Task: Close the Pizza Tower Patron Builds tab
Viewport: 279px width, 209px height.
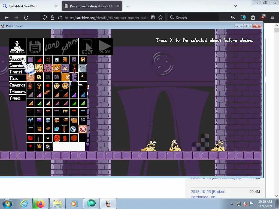Action: point(118,6)
